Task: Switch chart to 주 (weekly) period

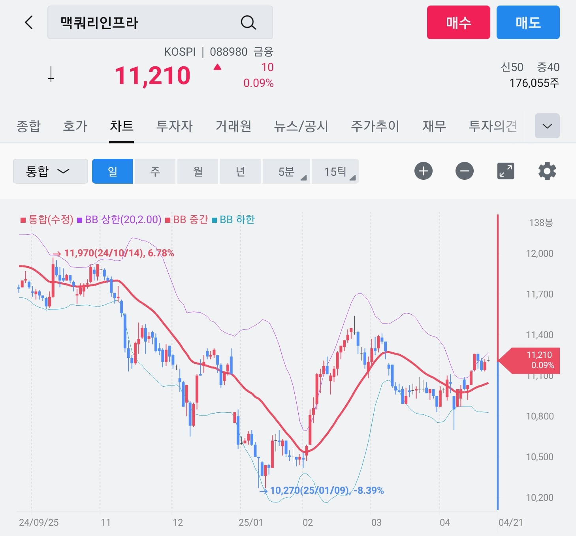Action: [155, 171]
